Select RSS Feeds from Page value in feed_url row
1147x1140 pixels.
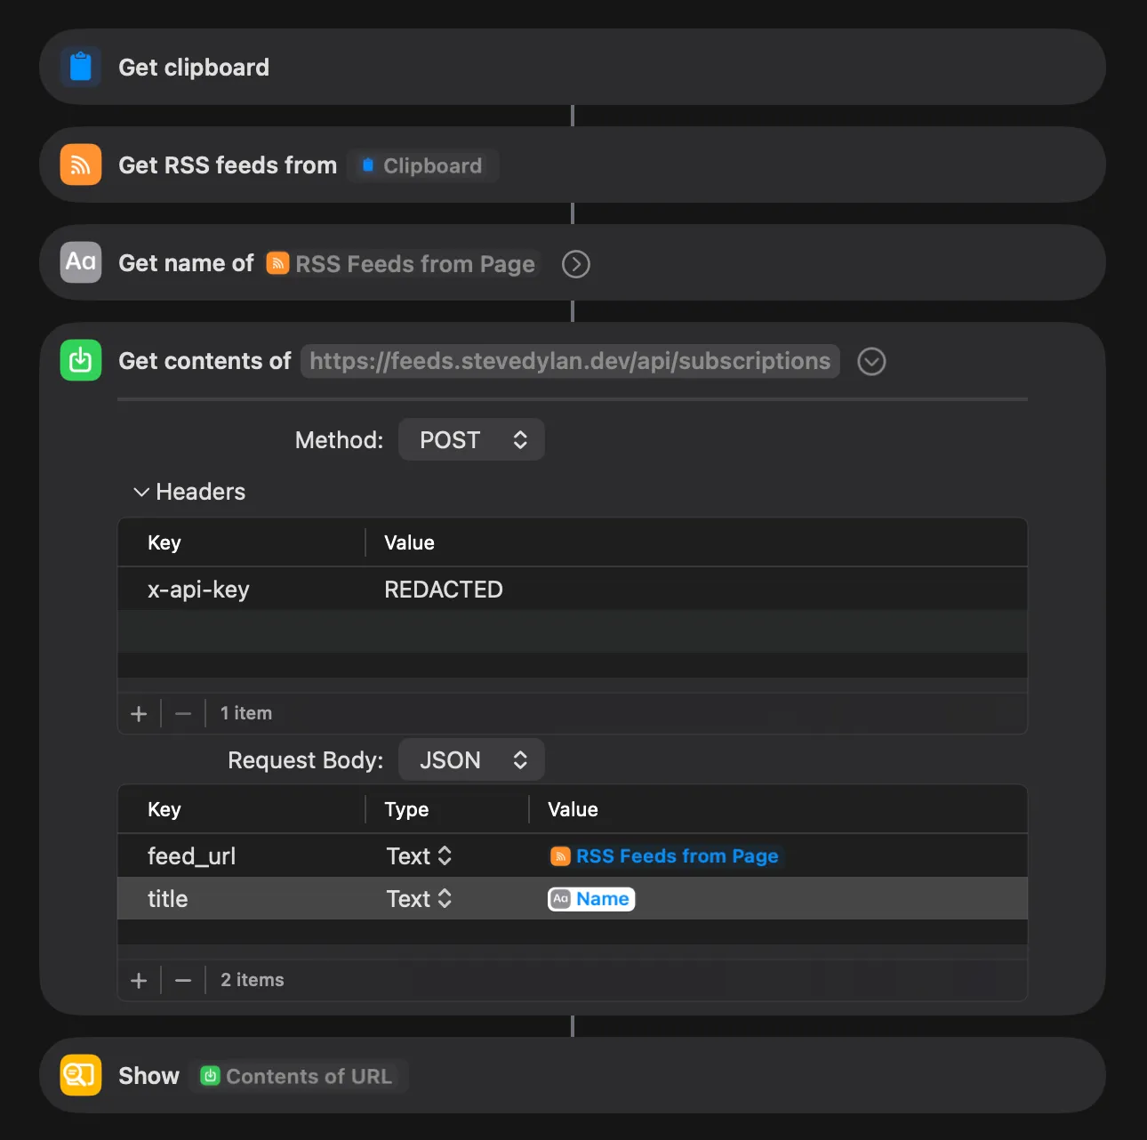665,856
